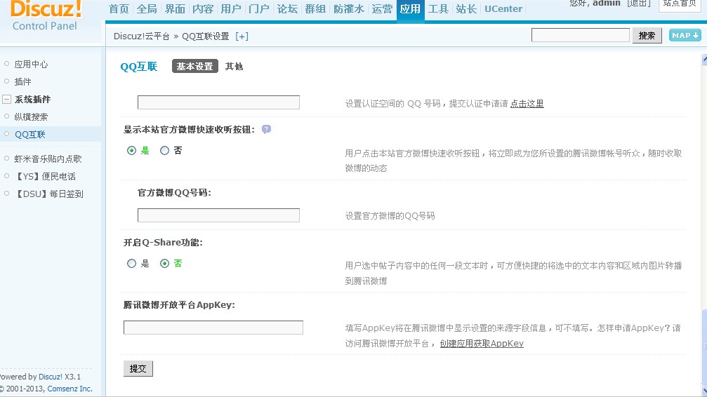Viewport: 707px width, 397px height.
Task: Open 纵横搜索 in the sidebar
Action: pos(31,116)
